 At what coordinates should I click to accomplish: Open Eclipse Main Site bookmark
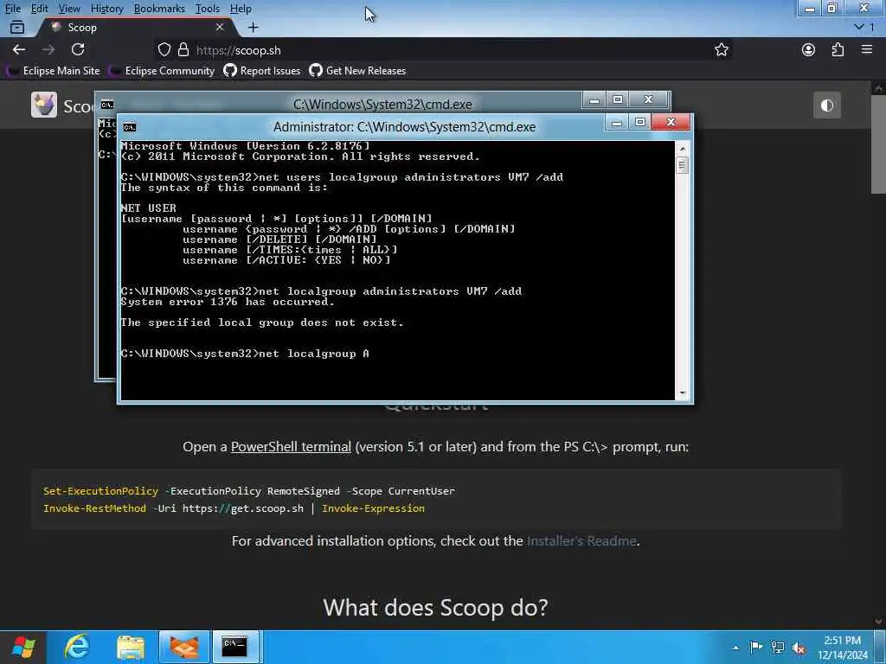pyautogui.click(x=53, y=71)
